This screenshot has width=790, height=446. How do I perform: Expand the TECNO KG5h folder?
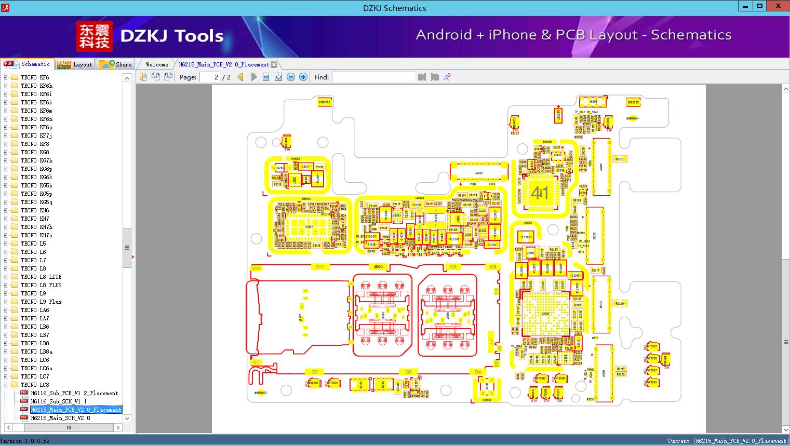pos(6,185)
